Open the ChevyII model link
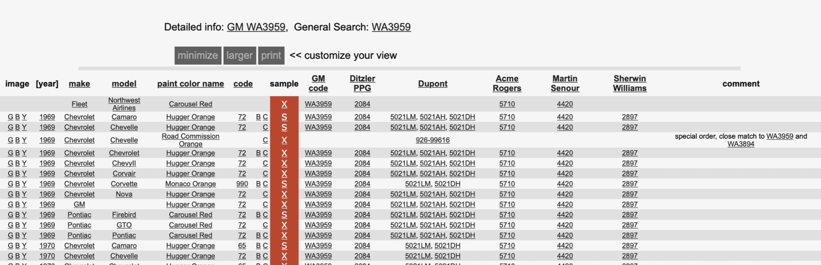The image size is (821, 265). [x=124, y=163]
